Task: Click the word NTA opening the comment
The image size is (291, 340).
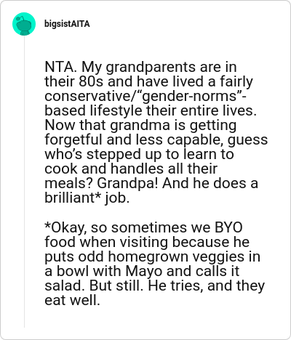Action: point(60,67)
